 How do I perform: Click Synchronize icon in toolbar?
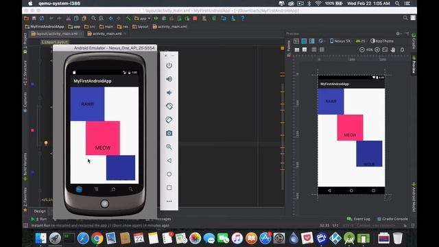[x=42, y=19]
